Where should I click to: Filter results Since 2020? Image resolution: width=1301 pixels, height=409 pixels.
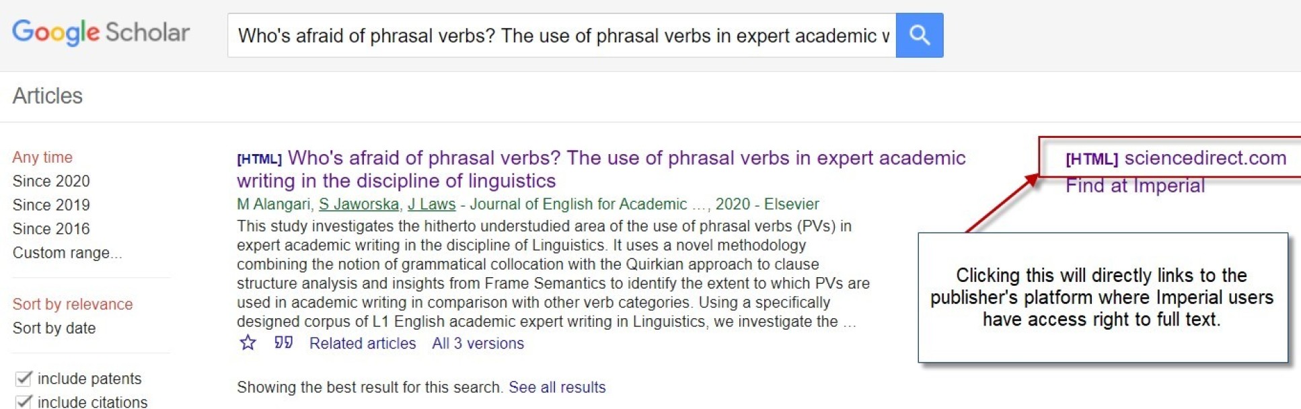pyautogui.click(x=51, y=181)
